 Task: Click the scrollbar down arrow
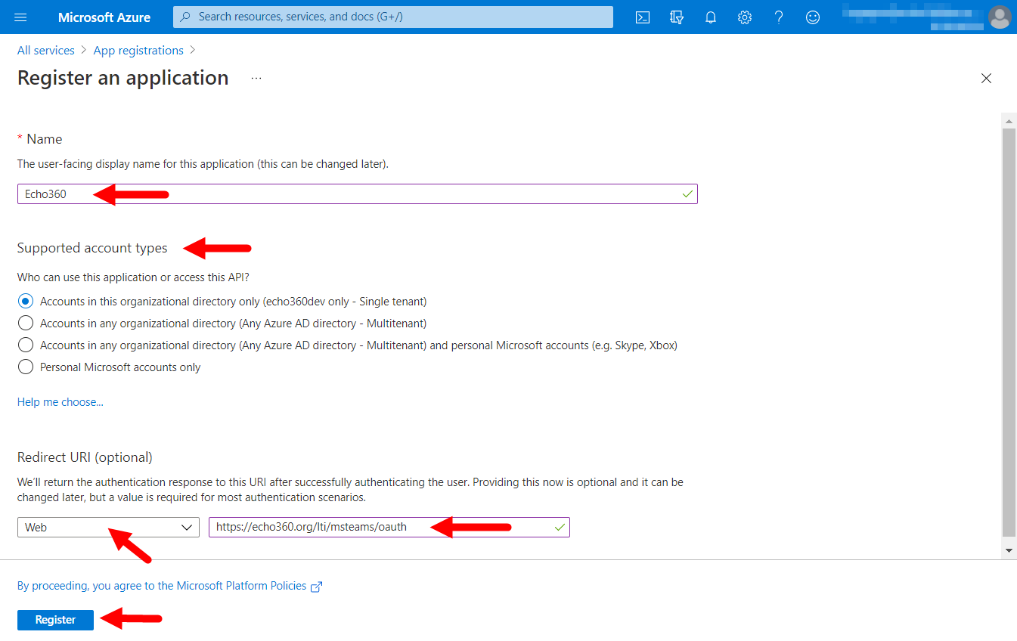[1009, 550]
